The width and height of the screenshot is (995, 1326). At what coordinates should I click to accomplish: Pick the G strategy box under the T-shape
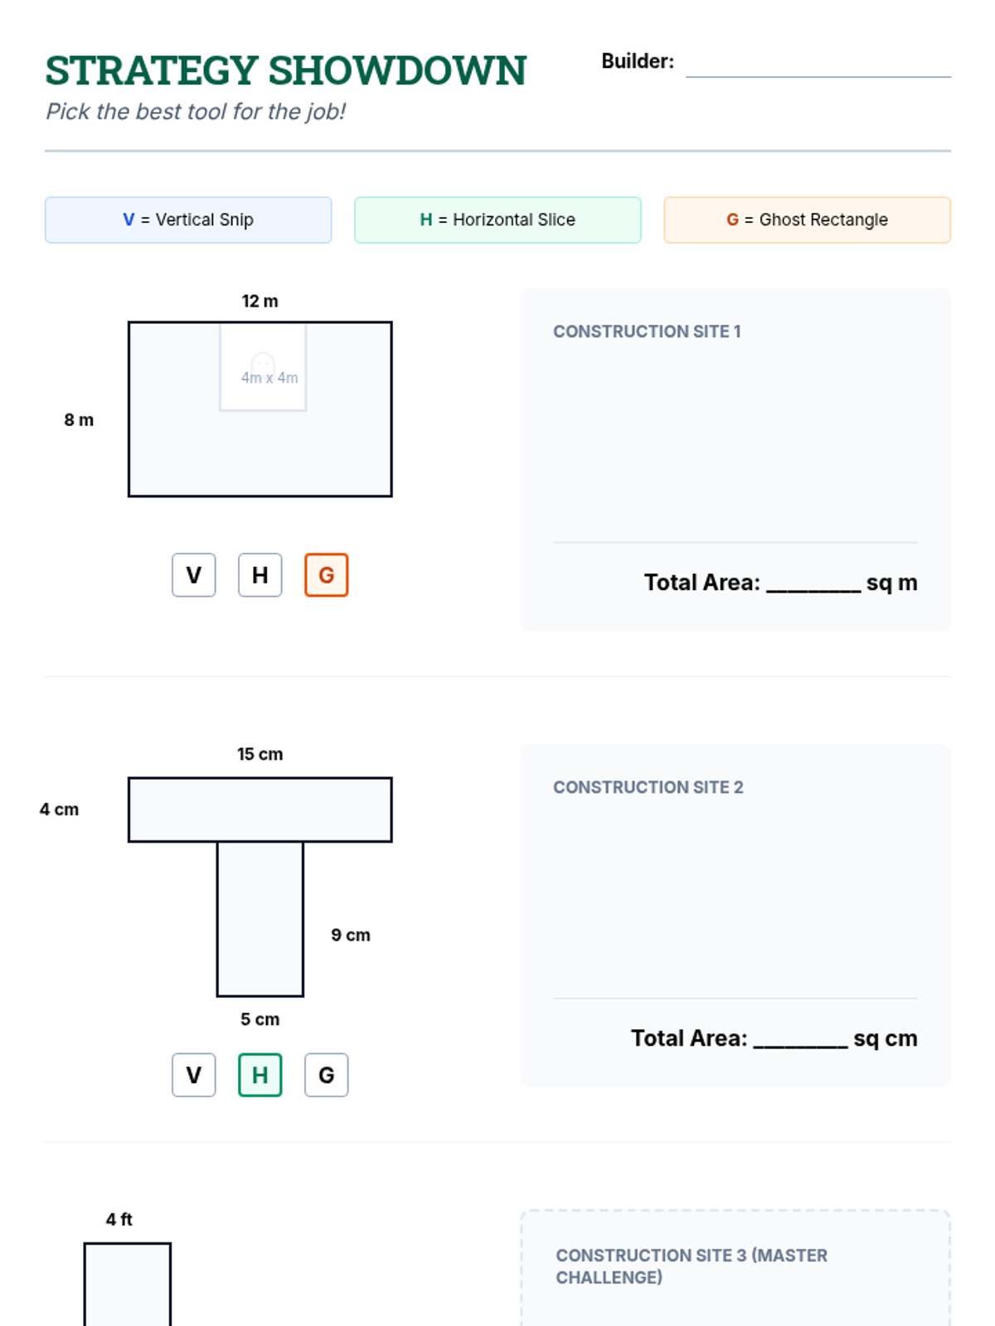pyautogui.click(x=327, y=1075)
